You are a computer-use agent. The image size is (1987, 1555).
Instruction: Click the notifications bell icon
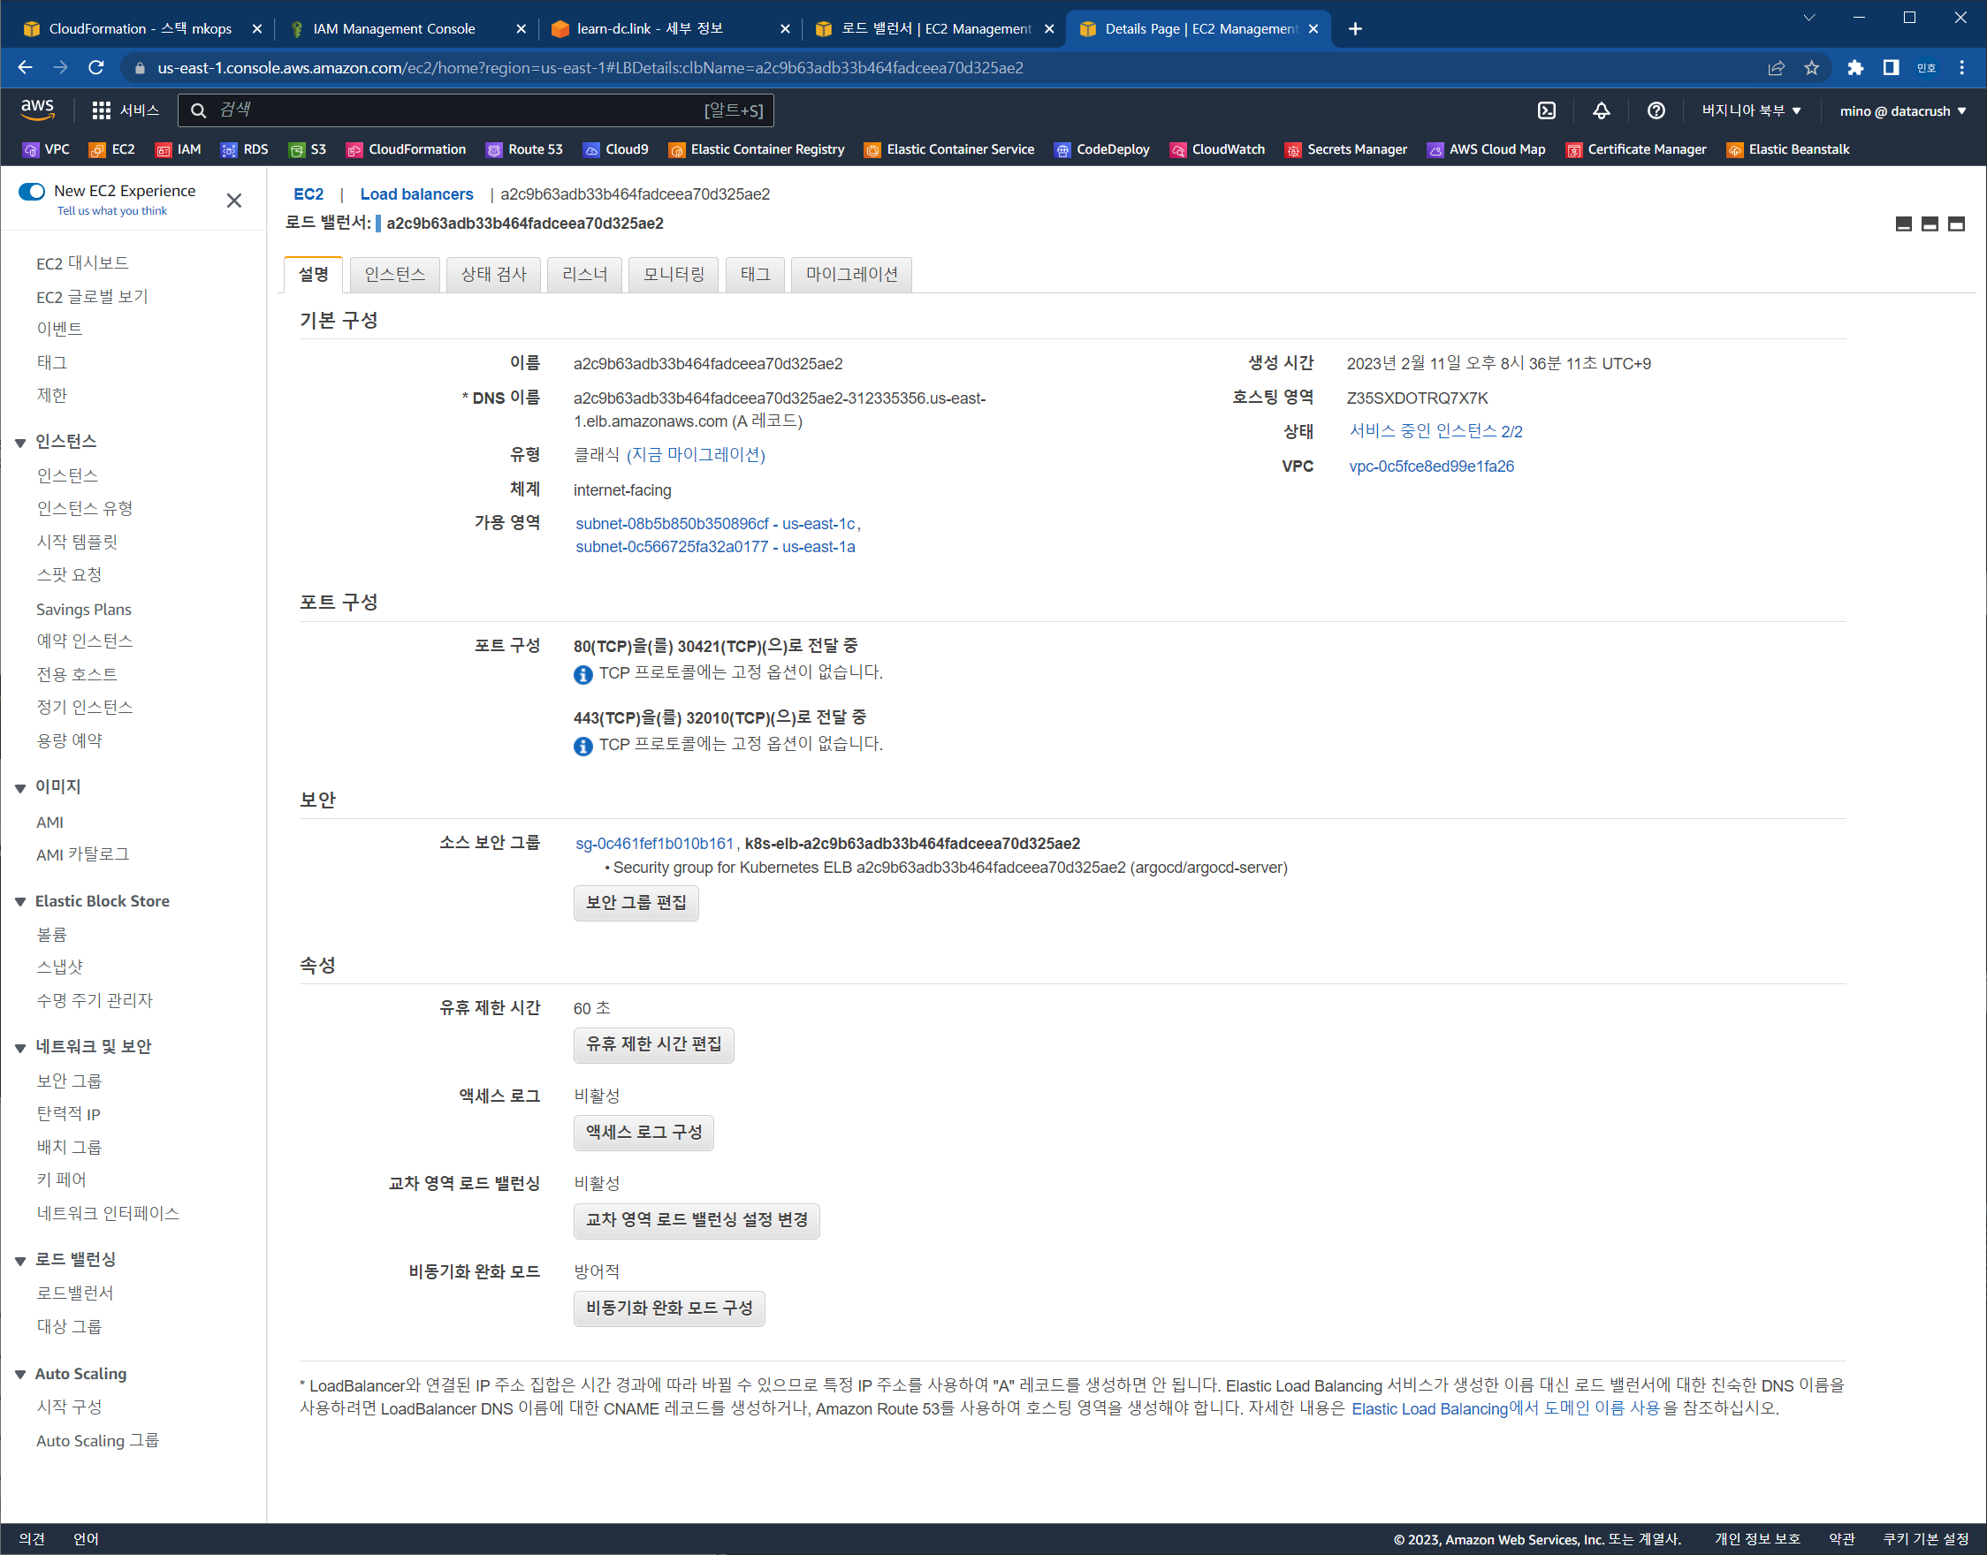click(x=1601, y=110)
